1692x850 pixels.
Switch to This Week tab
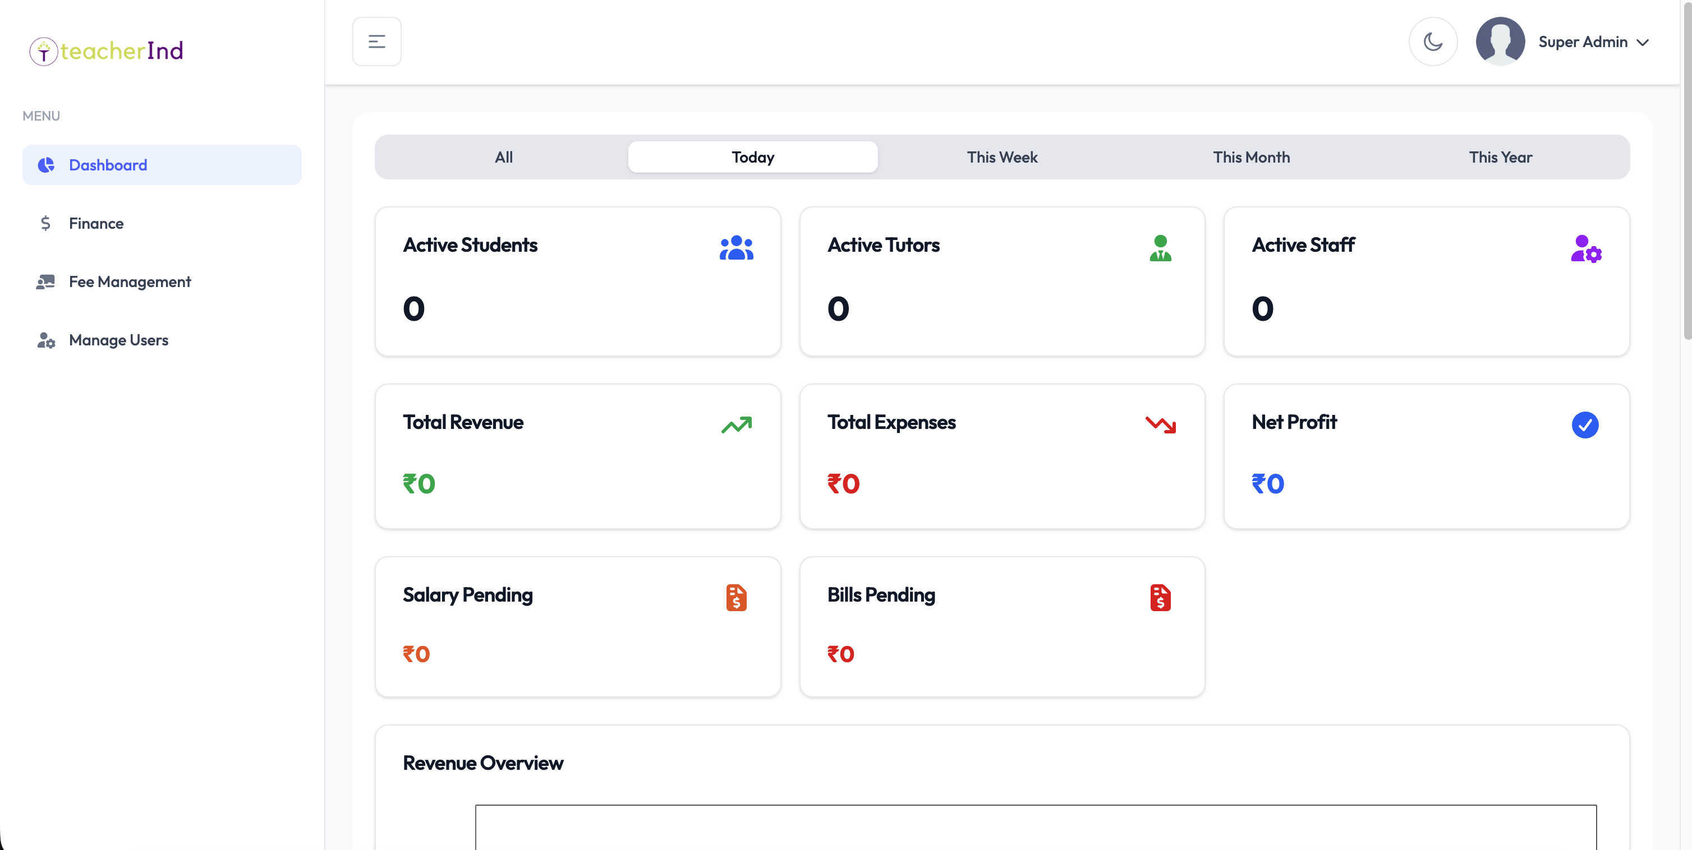1001,157
